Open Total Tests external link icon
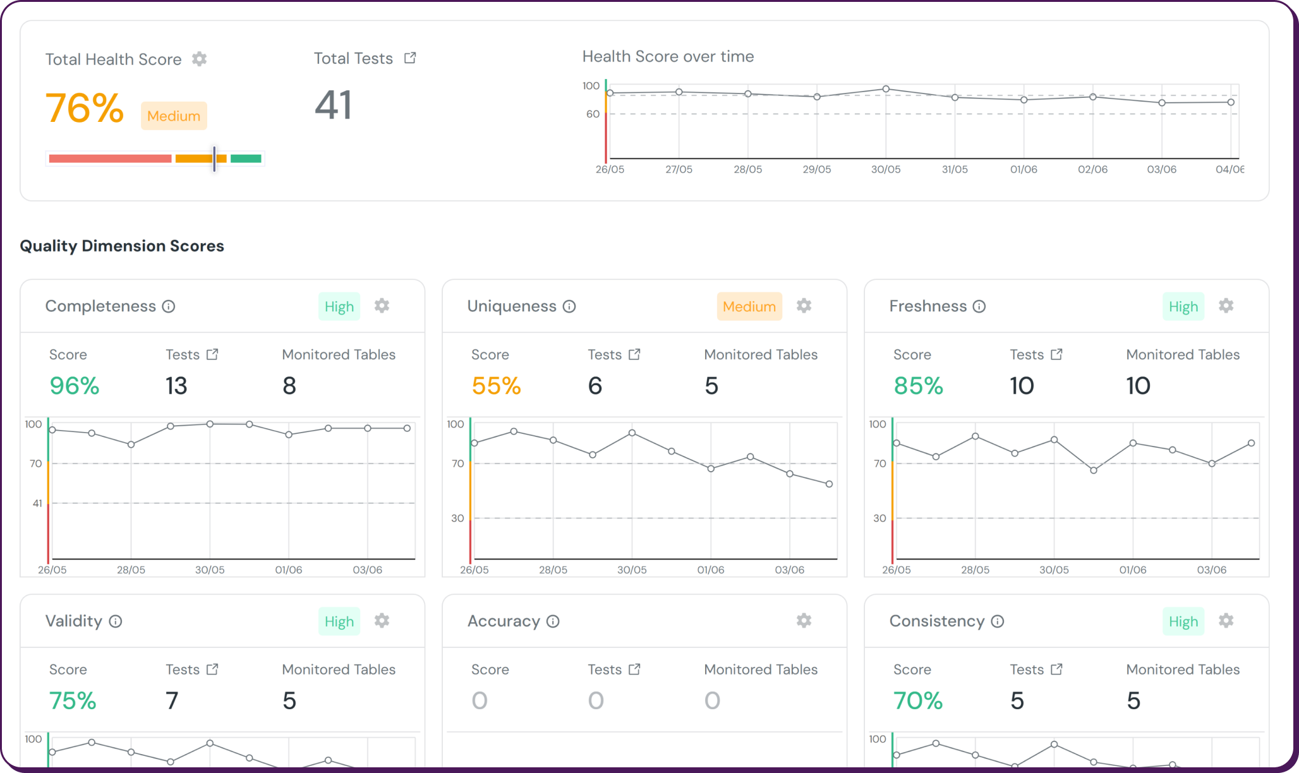 [410, 58]
